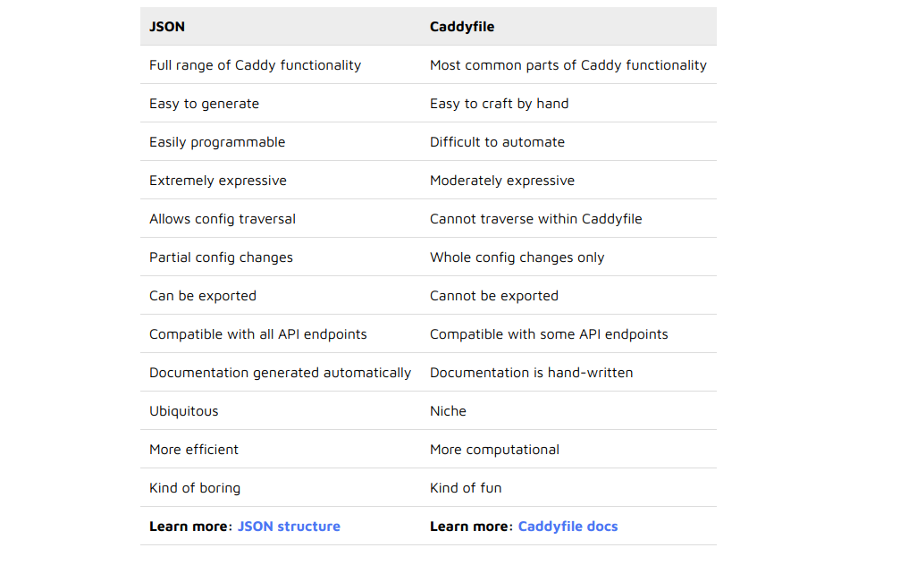This screenshot has width=900, height=573.
Task: Click the 'Full range of Caddy functionality' cell
Action: [x=255, y=65]
